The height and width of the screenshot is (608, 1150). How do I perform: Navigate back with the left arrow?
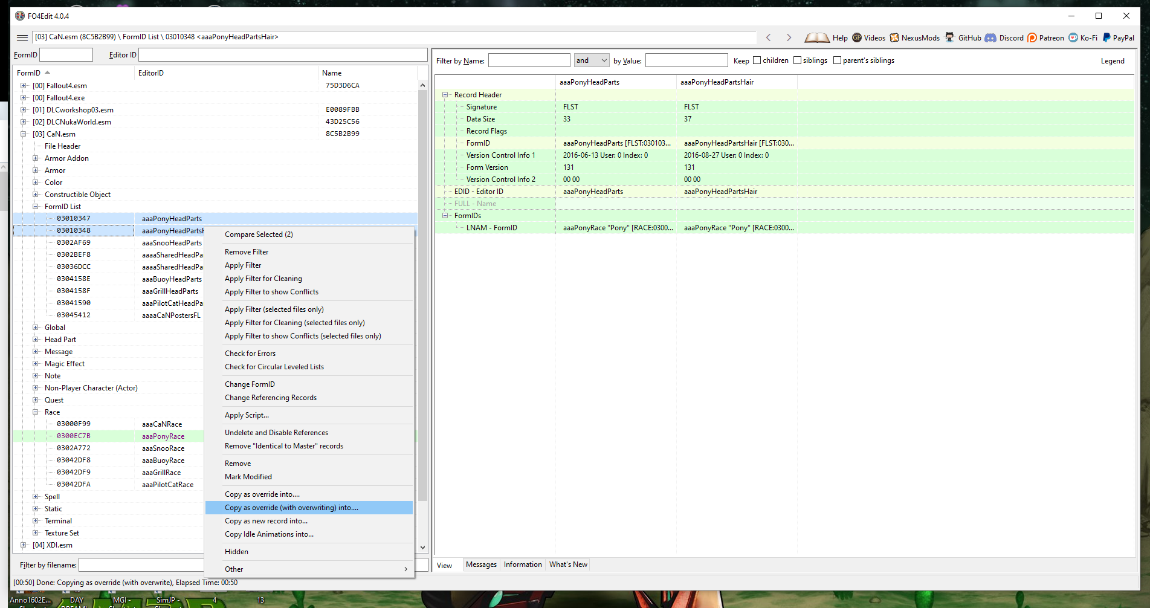coord(769,37)
